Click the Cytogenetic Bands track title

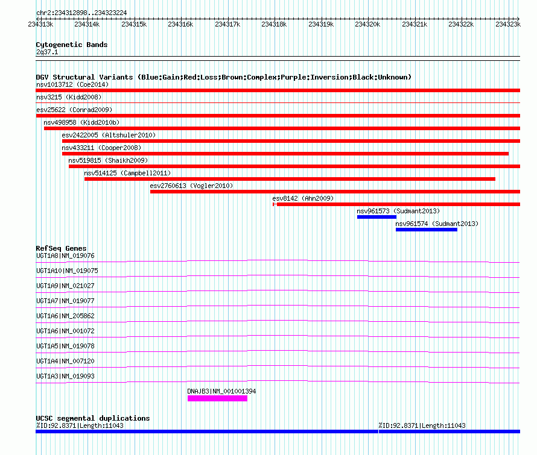72,45
